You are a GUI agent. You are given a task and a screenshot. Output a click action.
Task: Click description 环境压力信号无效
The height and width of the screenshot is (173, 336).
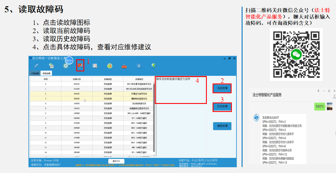[x=139, y=94]
